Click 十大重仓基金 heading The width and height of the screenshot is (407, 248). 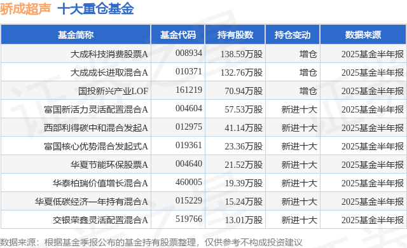point(95,9)
